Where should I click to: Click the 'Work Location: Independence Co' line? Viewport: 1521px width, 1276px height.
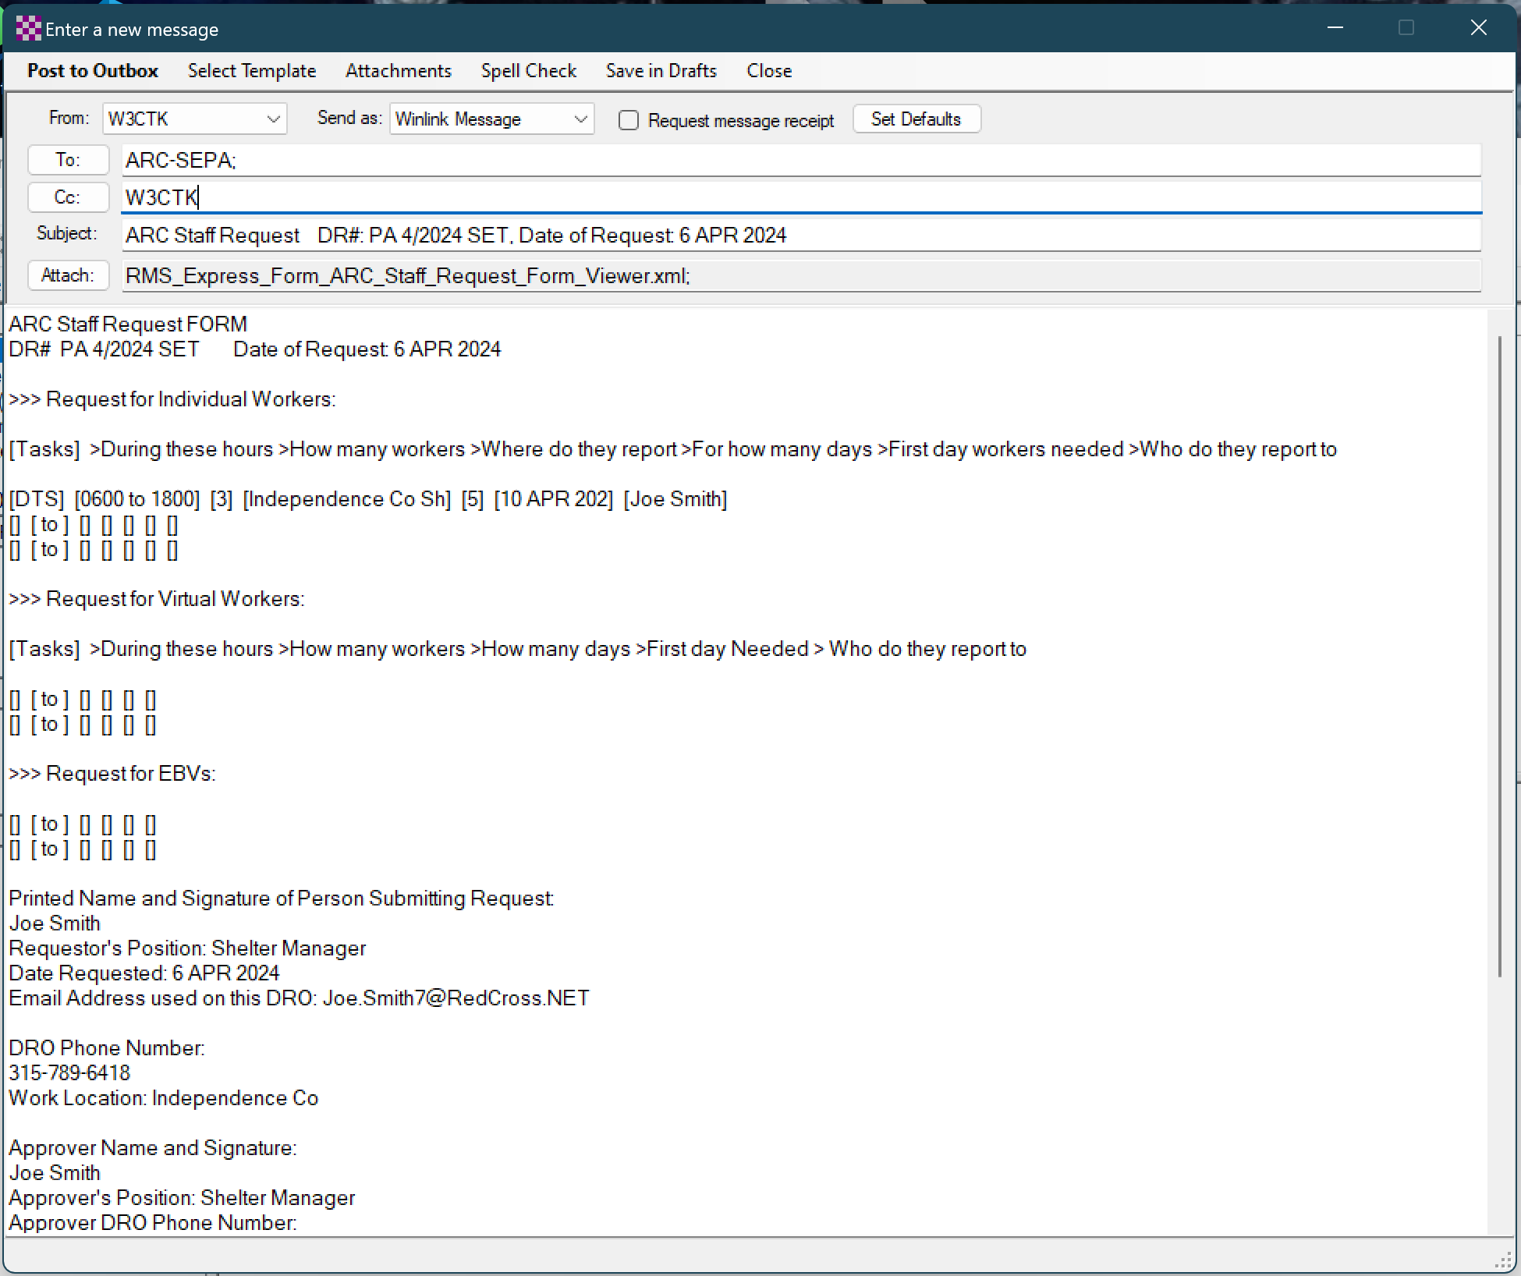click(x=164, y=1098)
